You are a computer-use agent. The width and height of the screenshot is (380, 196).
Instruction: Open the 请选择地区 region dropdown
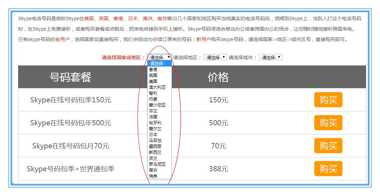pyautogui.click(x=215, y=57)
